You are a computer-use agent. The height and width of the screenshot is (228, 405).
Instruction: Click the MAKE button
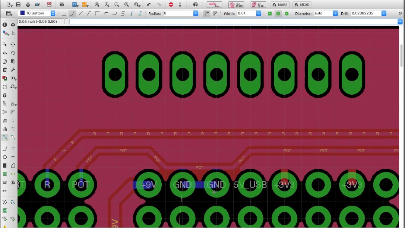280,5
